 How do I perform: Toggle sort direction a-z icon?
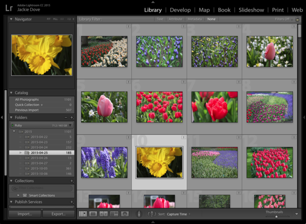coord(152,214)
